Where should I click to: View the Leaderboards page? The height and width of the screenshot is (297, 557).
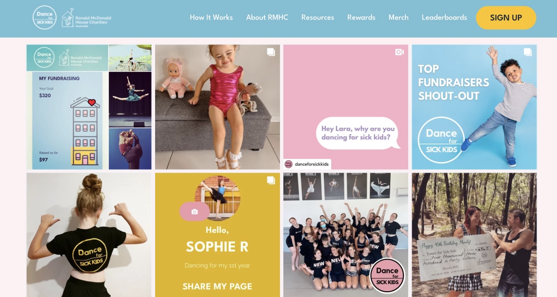point(444,18)
